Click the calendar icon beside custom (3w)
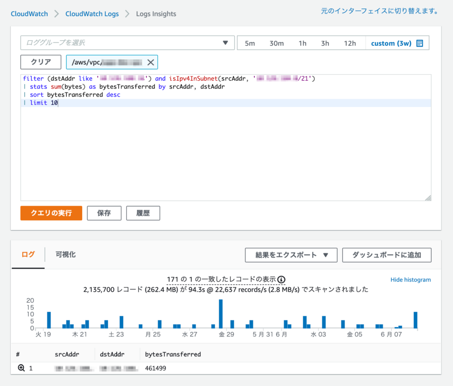 click(419, 43)
